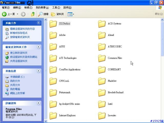This screenshot has width=164, height=123.
Task: Select the ACD Systems folder icon
Action: pyautogui.click(x=102, y=24)
